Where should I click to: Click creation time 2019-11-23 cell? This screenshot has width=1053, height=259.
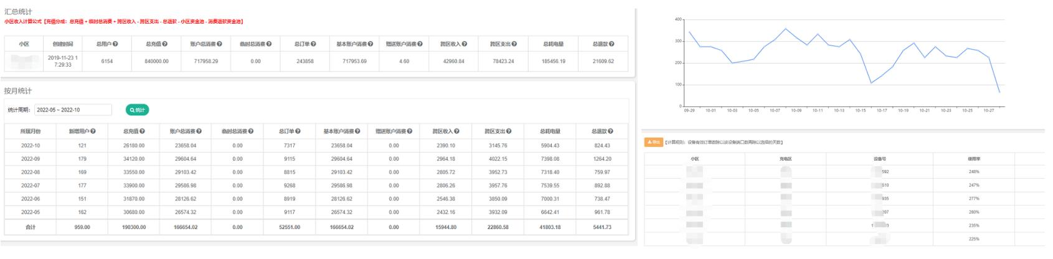click(63, 61)
